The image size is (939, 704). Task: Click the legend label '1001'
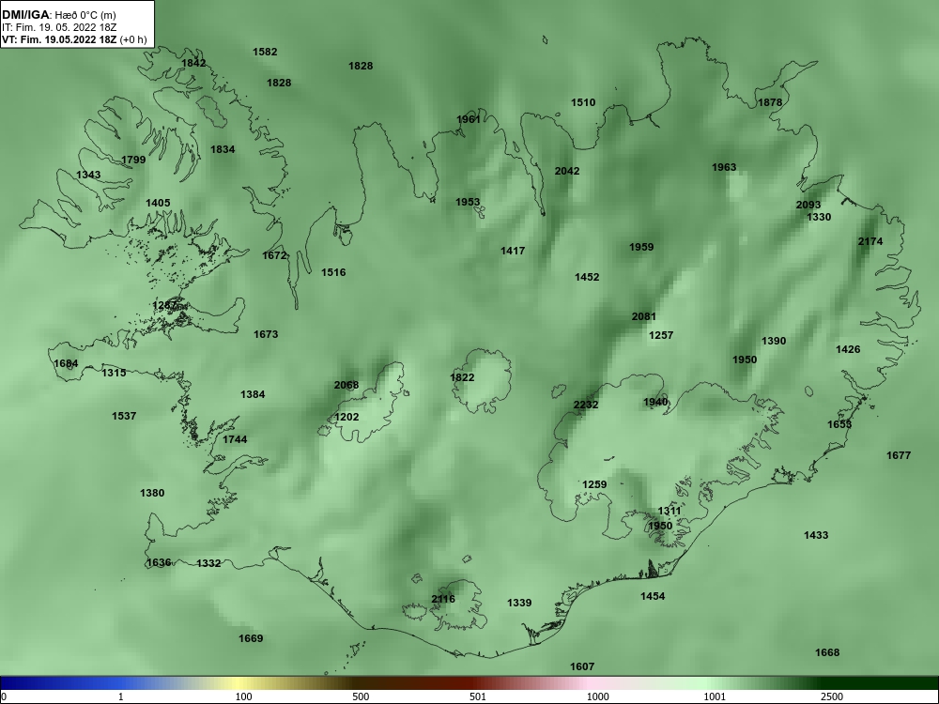[715, 696]
